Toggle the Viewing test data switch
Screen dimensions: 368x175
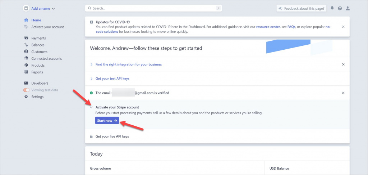pos(27,90)
